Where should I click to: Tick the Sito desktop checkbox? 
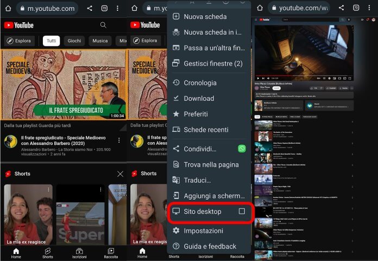pos(242,211)
